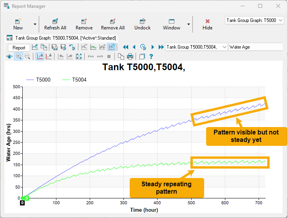The width and height of the screenshot is (288, 218).
Task: Refresh the graph with the chart refresh icon
Action: click(x=35, y=47)
